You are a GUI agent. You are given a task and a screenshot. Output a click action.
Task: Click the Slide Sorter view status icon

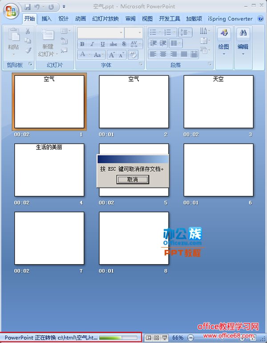[156, 338]
